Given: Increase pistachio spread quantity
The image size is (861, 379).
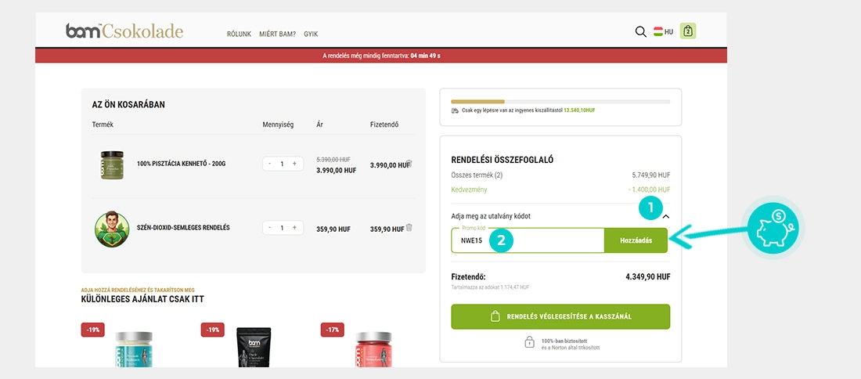Looking at the screenshot, I should [294, 164].
